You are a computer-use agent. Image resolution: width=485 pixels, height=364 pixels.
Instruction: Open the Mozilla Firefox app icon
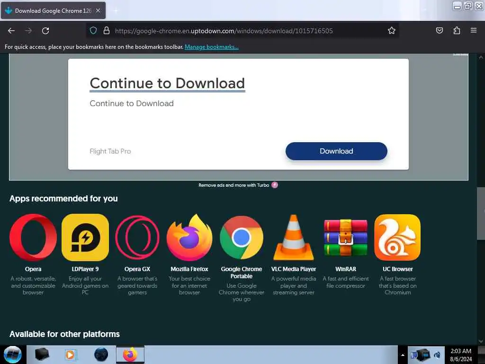click(189, 237)
